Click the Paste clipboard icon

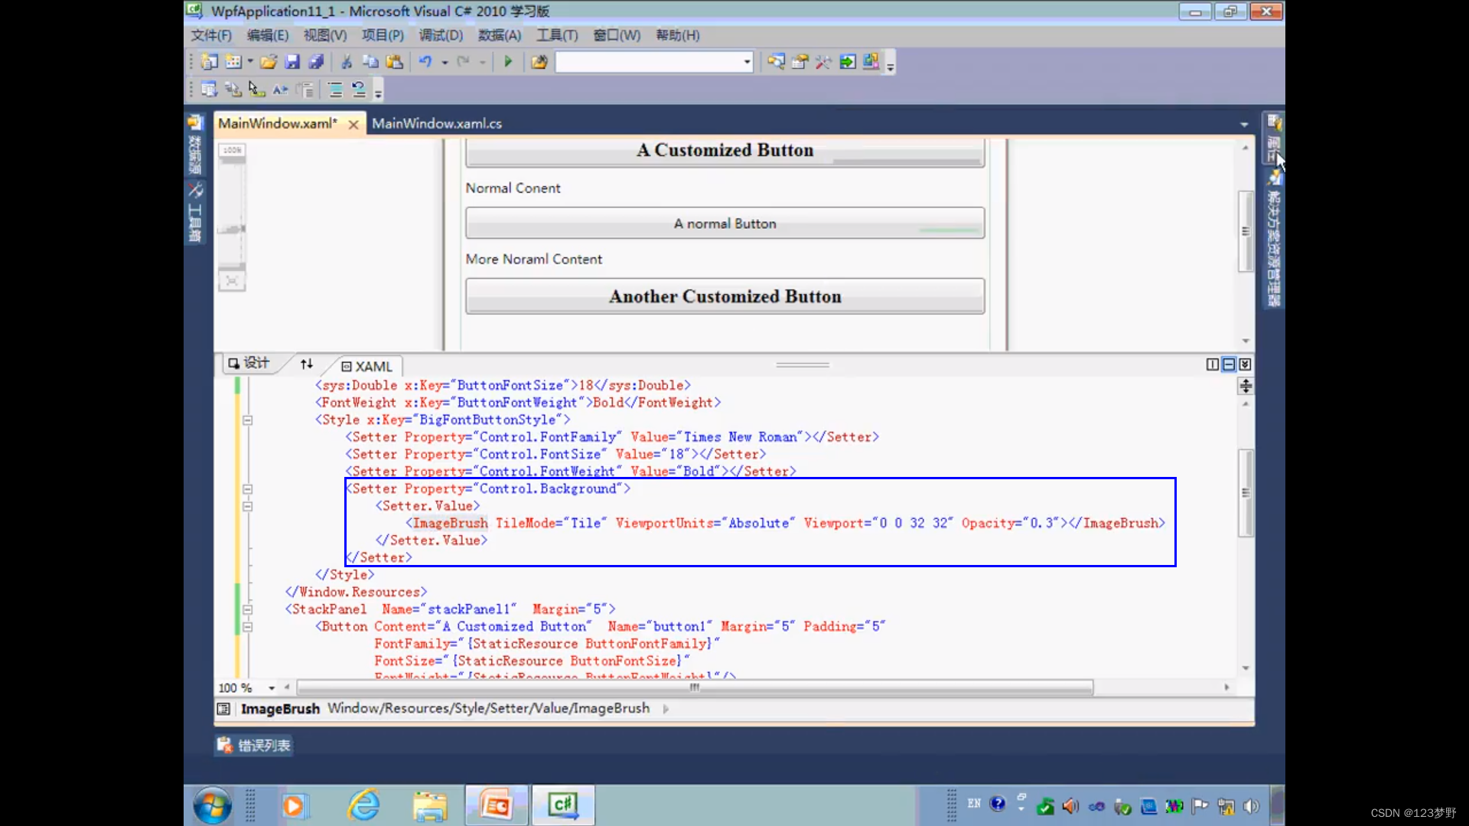click(x=394, y=62)
